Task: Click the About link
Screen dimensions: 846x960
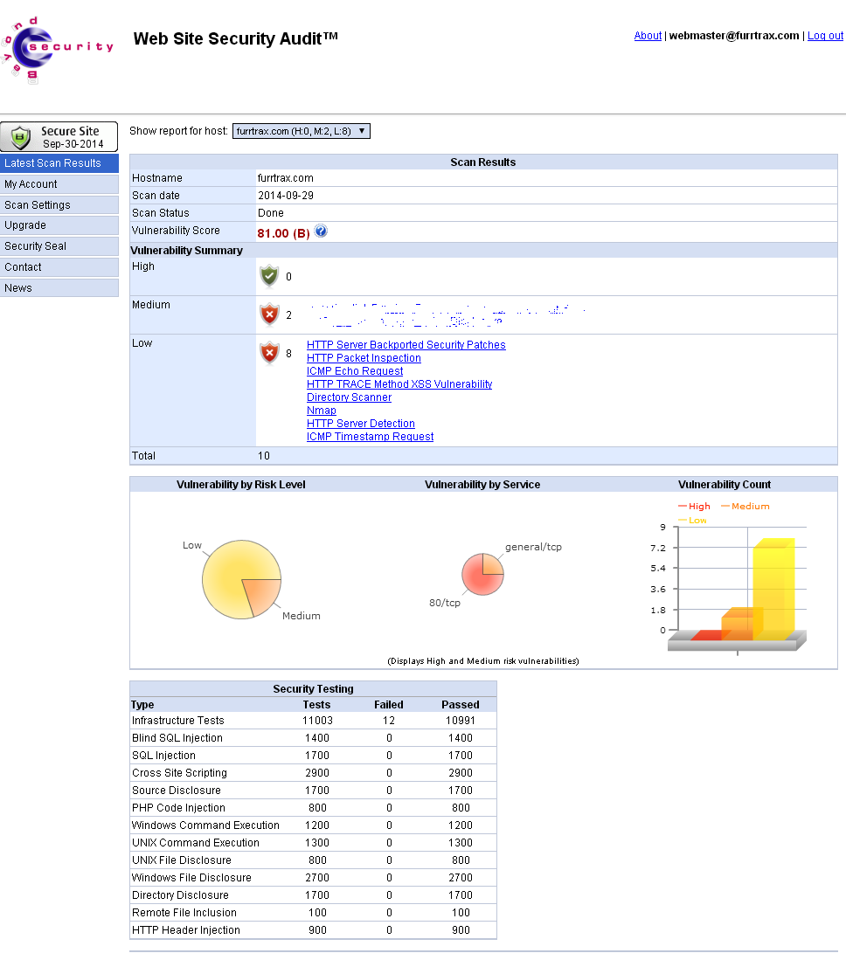Action: click(648, 36)
